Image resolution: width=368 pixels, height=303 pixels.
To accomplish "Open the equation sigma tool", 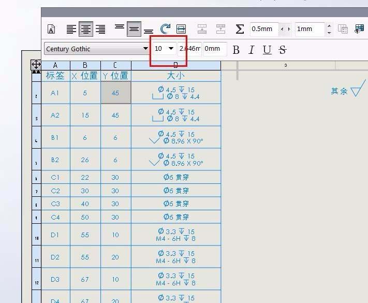I will (240, 29).
